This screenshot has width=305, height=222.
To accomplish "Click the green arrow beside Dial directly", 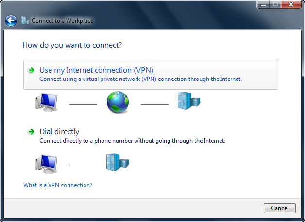I will coord(31,132).
